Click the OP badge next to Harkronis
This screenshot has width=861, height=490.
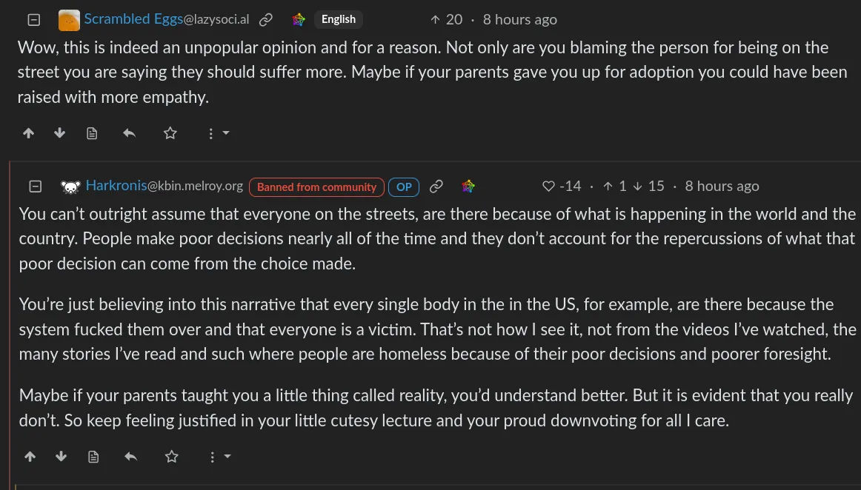[x=404, y=187]
